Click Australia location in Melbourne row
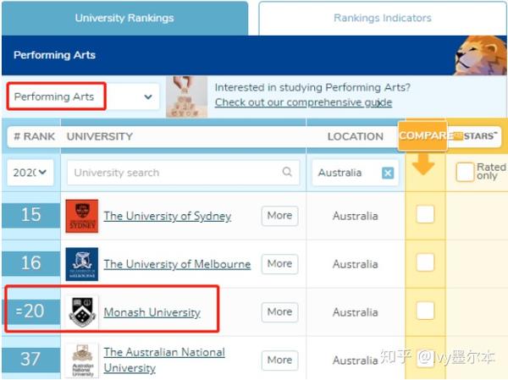Image resolution: width=508 pixels, height=380 pixels. [356, 264]
